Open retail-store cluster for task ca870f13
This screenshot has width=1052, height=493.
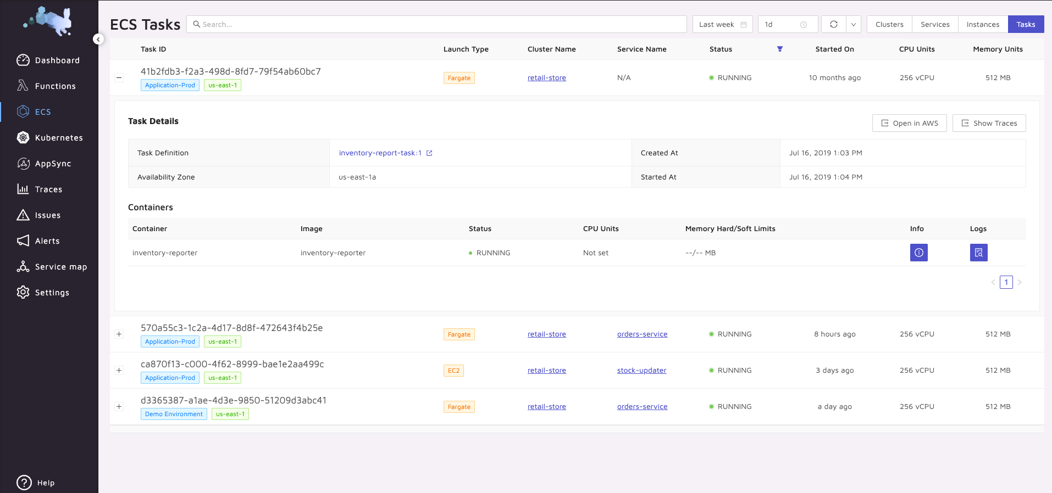(546, 370)
